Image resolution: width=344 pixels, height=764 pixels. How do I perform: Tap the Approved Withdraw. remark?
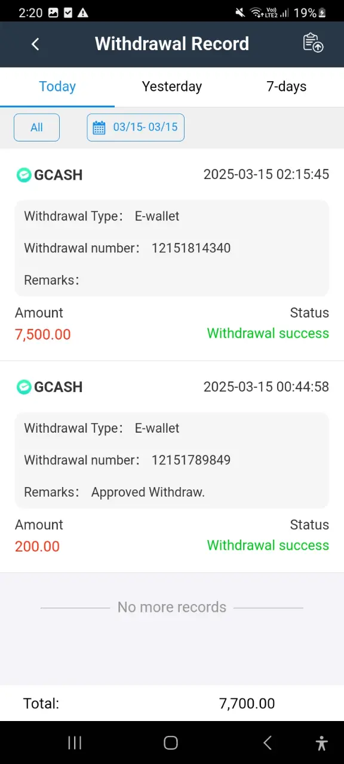coord(148,492)
